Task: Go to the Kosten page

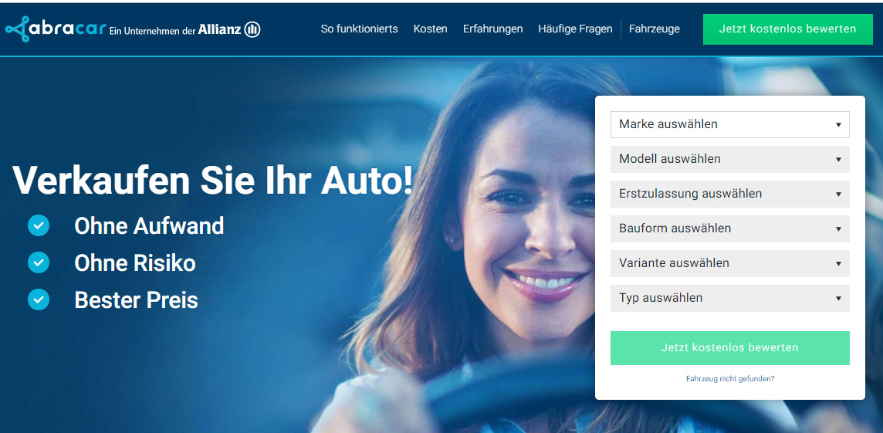Action: point(430,29)
